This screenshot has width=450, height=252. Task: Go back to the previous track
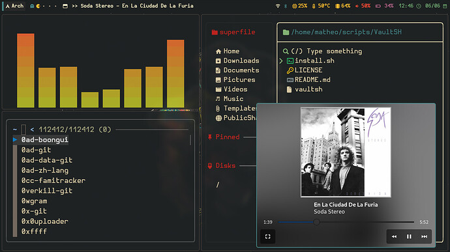[394, 236]
